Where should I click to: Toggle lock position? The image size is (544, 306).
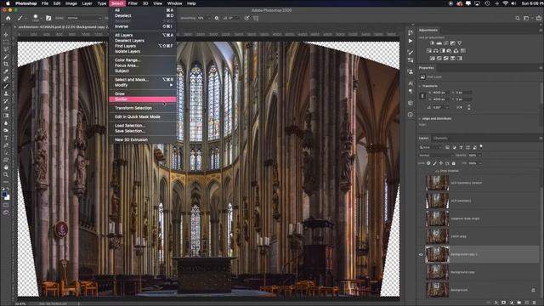click(x=441, y=163)
